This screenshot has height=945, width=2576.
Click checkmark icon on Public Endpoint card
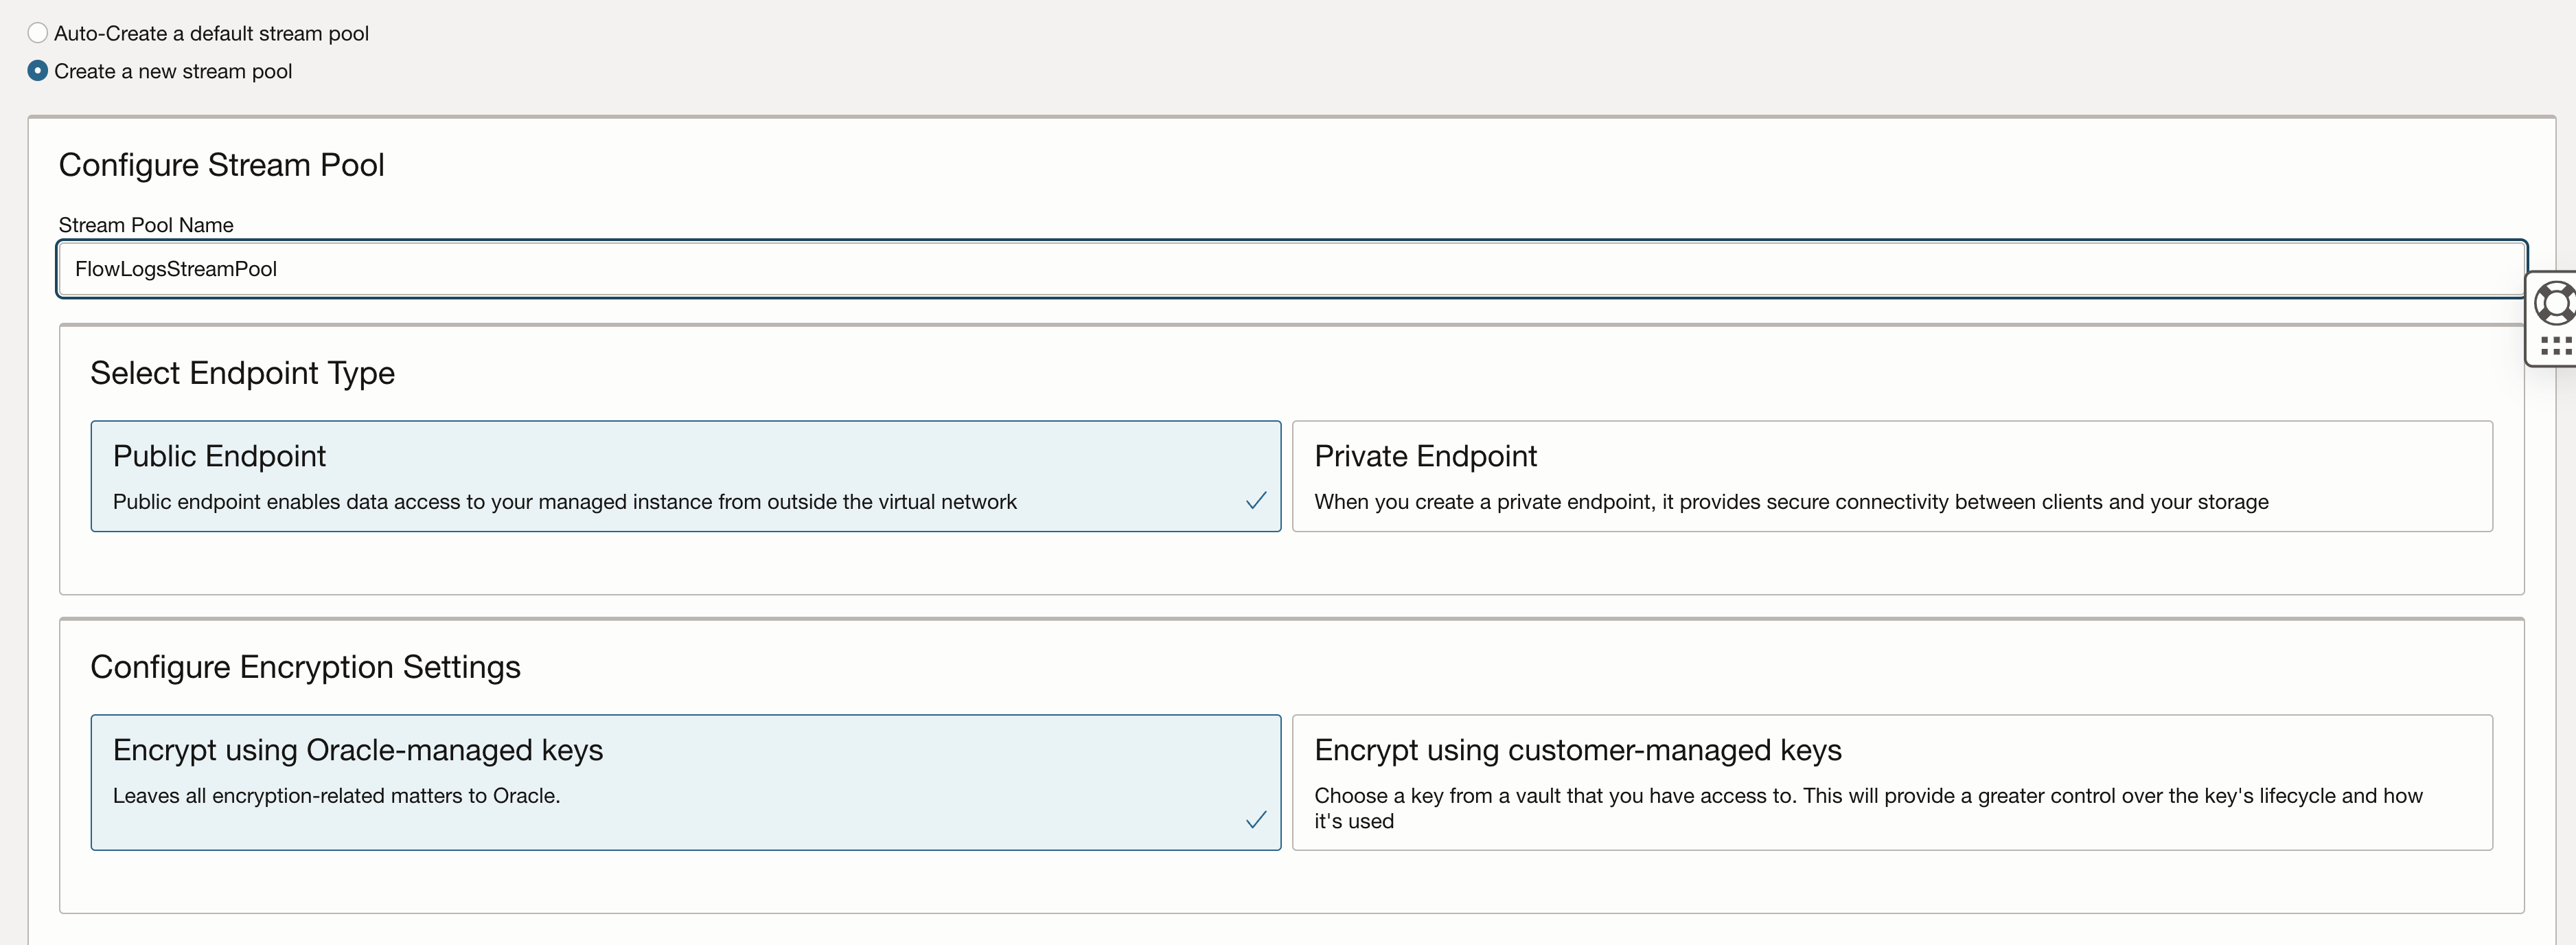tap(1256, 501)
